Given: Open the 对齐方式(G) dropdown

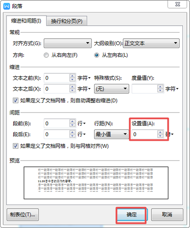Looking at the screenshot, I should (x=68, y=43).
